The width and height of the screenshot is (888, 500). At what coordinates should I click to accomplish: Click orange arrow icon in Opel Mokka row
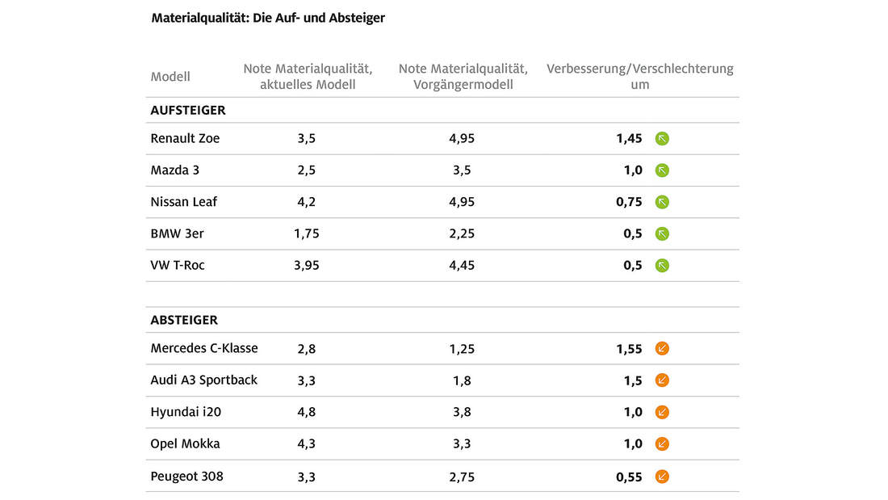[662, 443]
